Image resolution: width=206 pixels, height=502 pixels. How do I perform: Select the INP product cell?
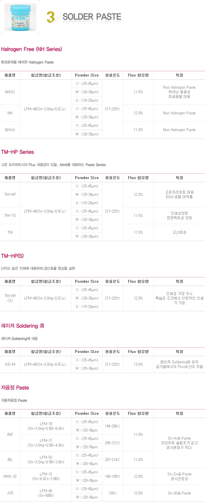point(10,435)
